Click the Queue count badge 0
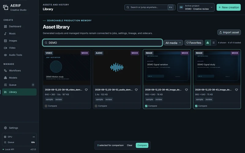245x153 pixels. (33, 85)
